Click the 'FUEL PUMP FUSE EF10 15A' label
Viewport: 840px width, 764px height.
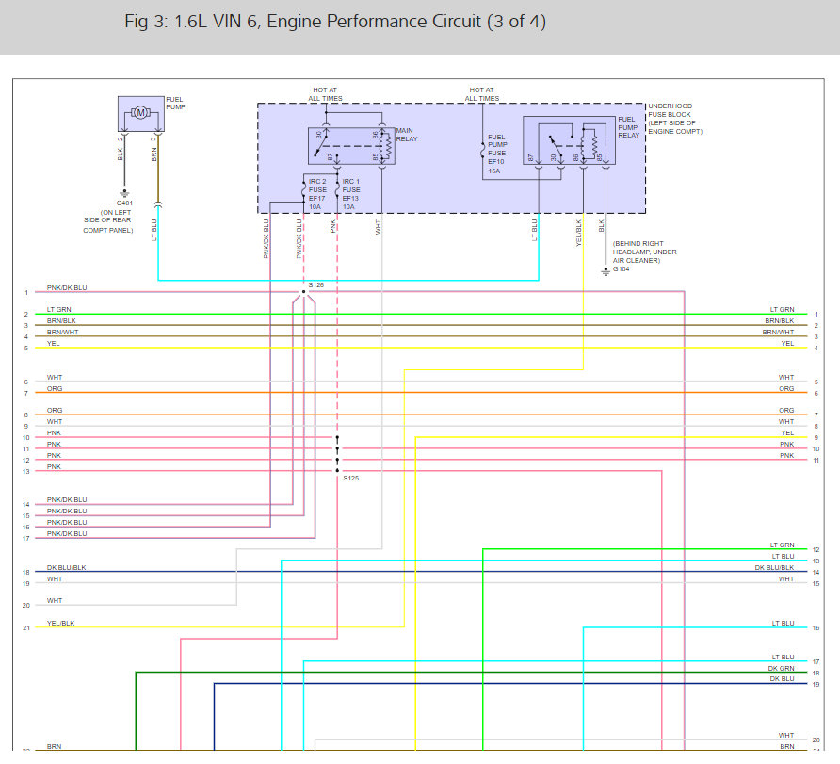pos(497,154)
